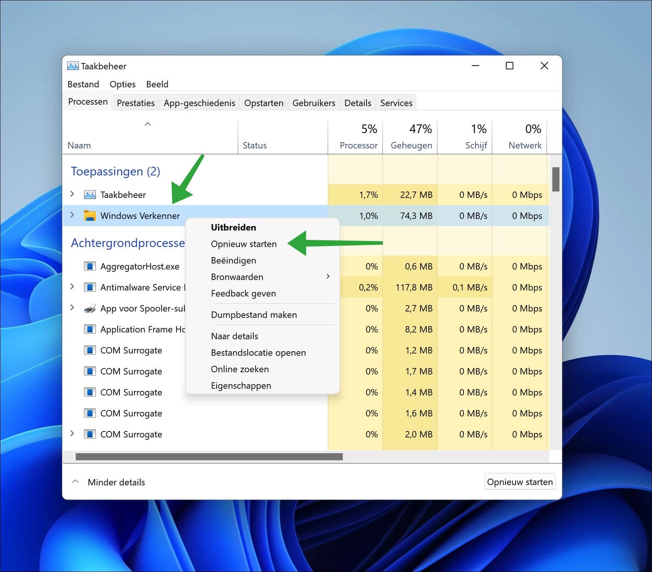Choose Eigenschappen in the context menu
The image size is (652, 572).
263,386
